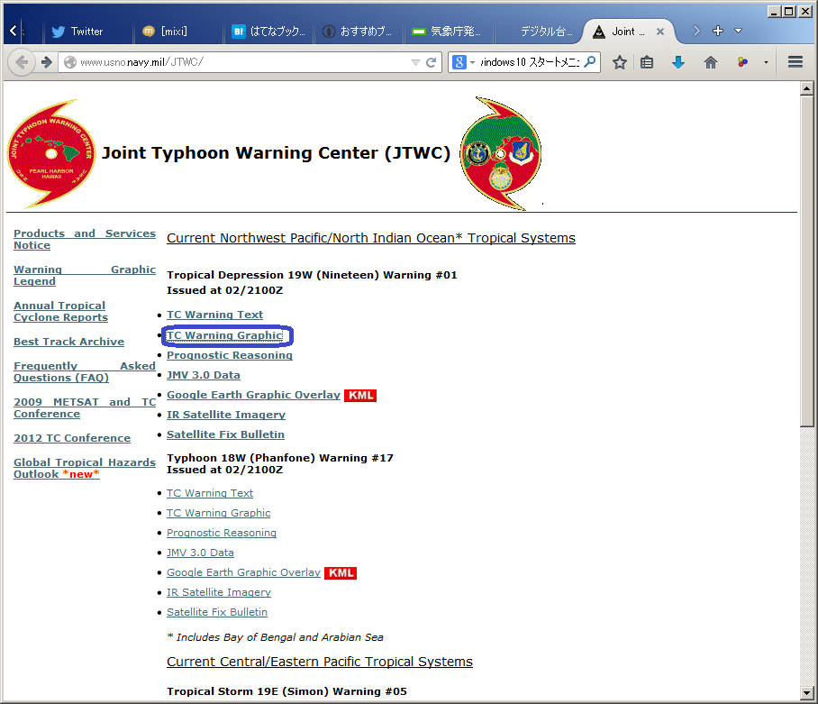Click the colorful add-on toolbar icon
Image resolution: width=818 pixels, height=704 pixels.
pyautogui.click(x=742, y=62)
